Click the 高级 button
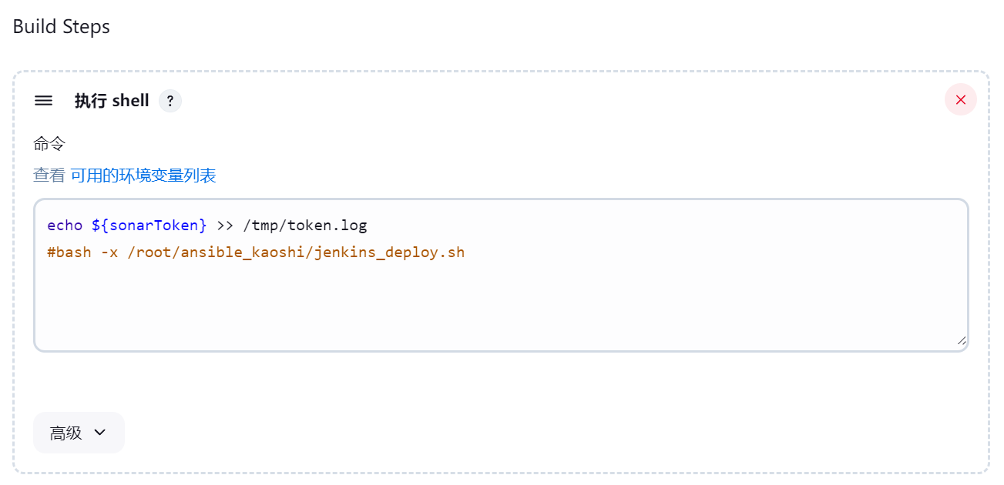 click(79, 433)
